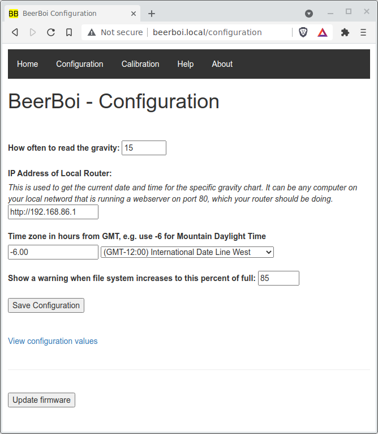The height and width of the screenshot is (434, 378).
Task: Open the browser hamburger menu
Action: click(363, 32)
